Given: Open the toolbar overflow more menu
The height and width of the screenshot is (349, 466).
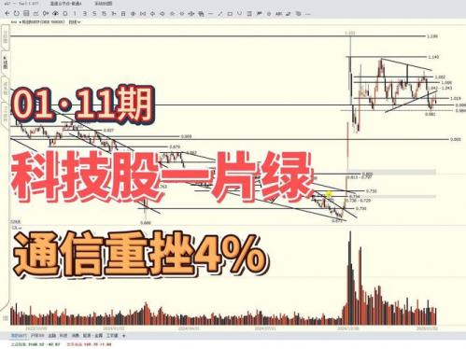Looking at the screenshot, I should [308, 13].
